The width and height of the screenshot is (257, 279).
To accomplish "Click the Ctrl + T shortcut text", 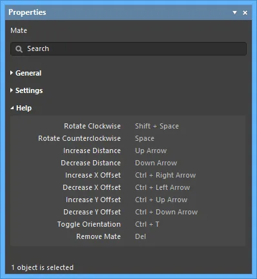I will pyautogui.click(x=147, y=224).
